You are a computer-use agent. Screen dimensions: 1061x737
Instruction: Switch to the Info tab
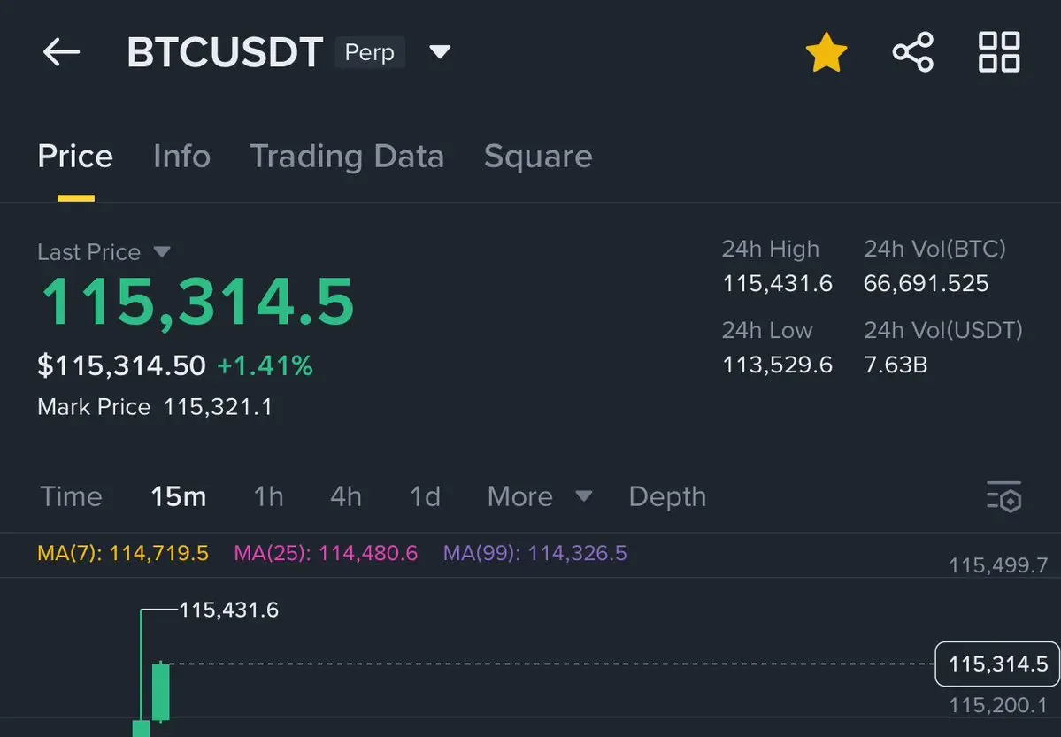pyautogui.click(x=182, y=157)
